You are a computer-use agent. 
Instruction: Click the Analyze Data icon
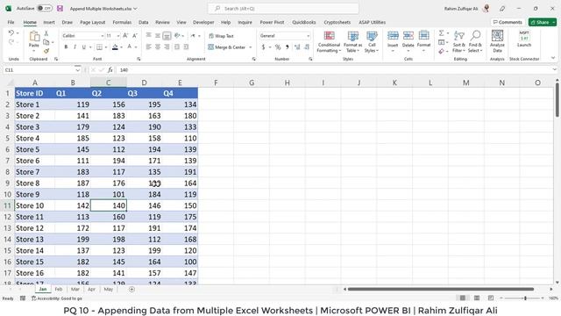click(497, 36)
